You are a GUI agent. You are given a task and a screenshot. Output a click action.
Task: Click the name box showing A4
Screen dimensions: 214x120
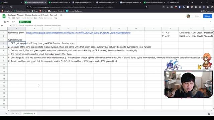tap(5, 25)
